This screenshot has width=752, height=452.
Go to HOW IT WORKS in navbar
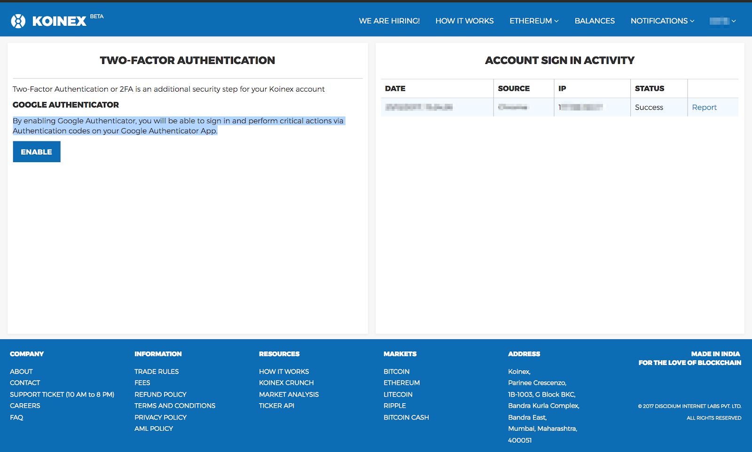[x=464, y=21]
